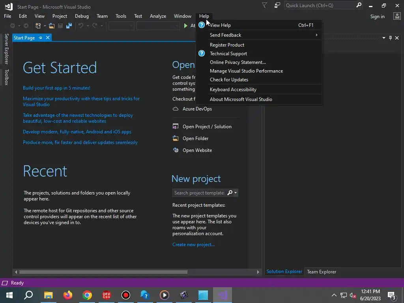
Task: Click the green Start debugging arrow
Action: tap(185, 26)
